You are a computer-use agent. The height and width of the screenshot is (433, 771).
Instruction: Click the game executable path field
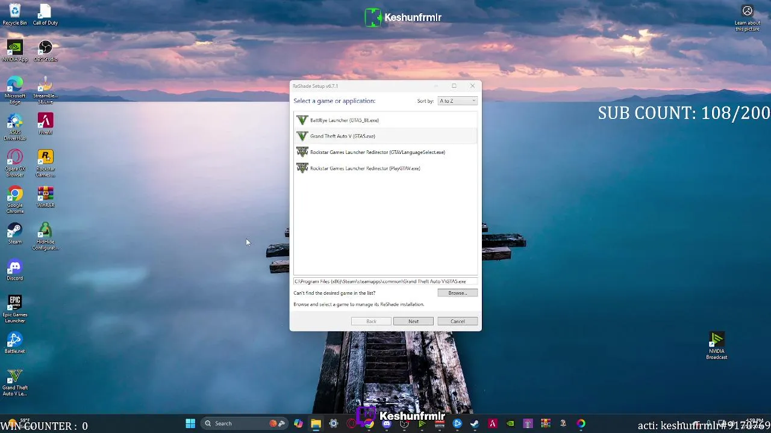pos(385,281)
